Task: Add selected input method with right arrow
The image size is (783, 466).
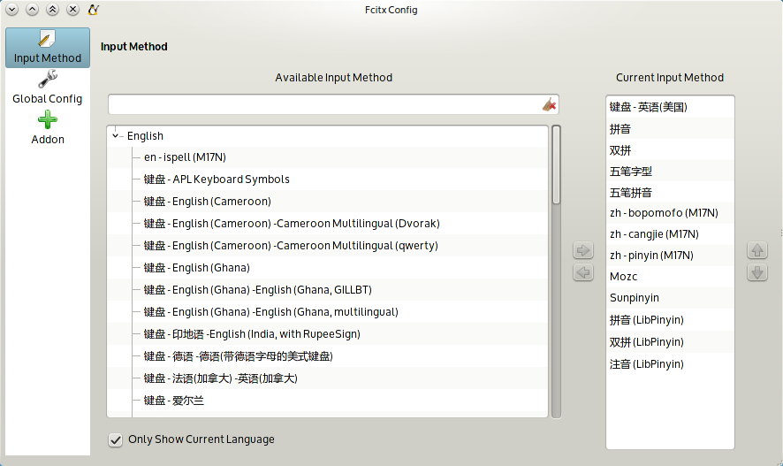Action: (582, 249)
